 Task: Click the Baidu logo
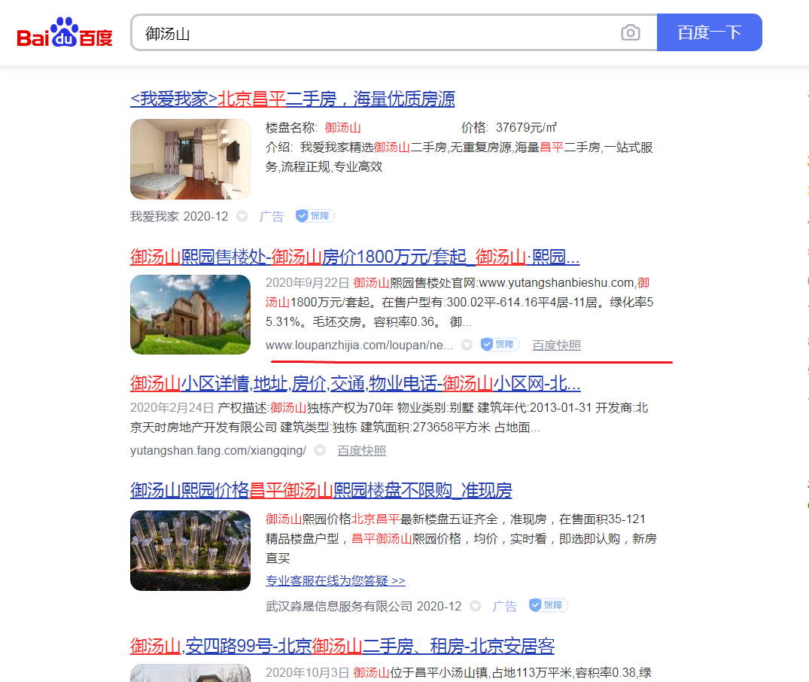click(x=65, y=32)
